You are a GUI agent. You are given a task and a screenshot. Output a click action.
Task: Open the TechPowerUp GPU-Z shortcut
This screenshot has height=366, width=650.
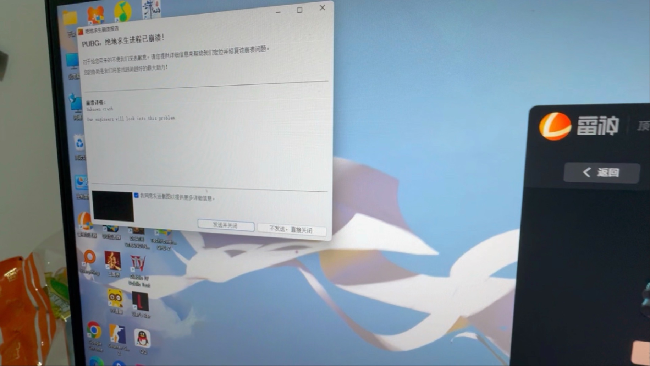[x=163, y=240]
